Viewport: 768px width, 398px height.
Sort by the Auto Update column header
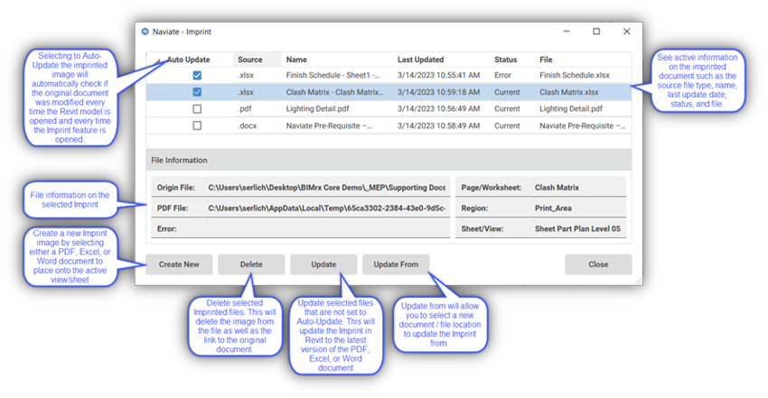[189, 60]
